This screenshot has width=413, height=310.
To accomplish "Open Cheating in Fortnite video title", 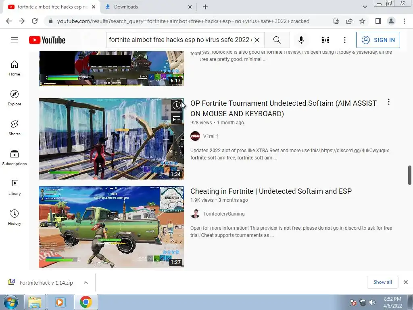I will (271, 191).
